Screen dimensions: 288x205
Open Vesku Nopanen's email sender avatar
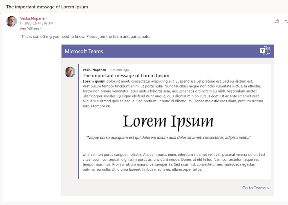click(x=12, y=21)
